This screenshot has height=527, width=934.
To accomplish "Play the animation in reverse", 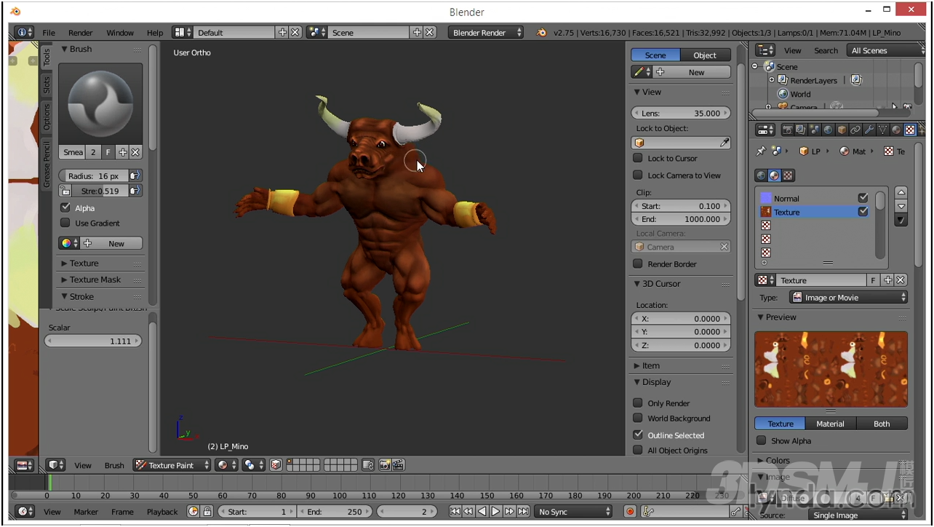I will (482, 512).
